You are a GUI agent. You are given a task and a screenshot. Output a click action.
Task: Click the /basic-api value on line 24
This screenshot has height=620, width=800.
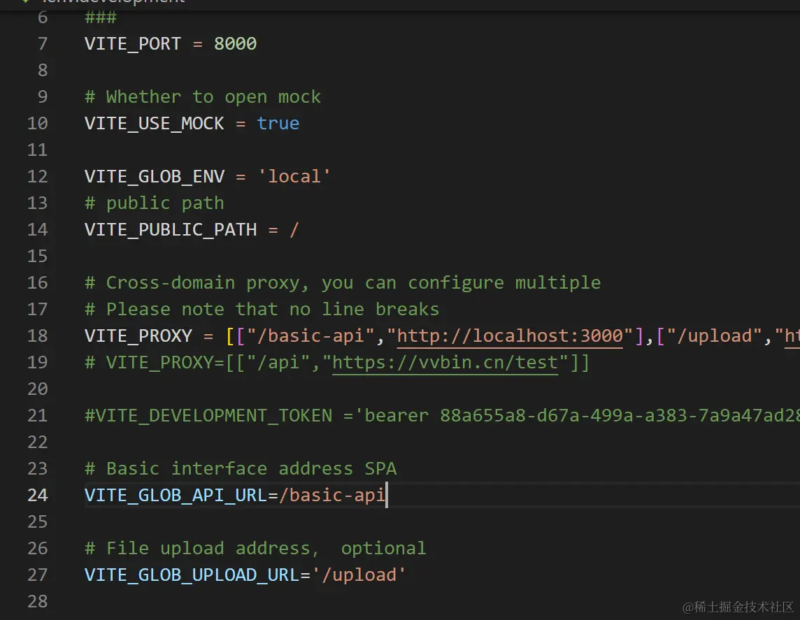click(331, 495)
